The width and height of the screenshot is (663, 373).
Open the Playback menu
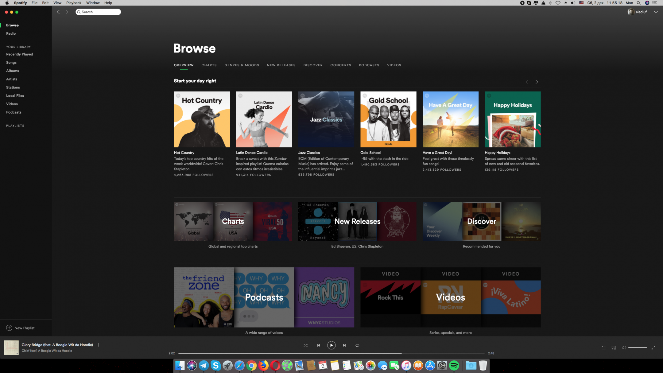coord(74,3)
